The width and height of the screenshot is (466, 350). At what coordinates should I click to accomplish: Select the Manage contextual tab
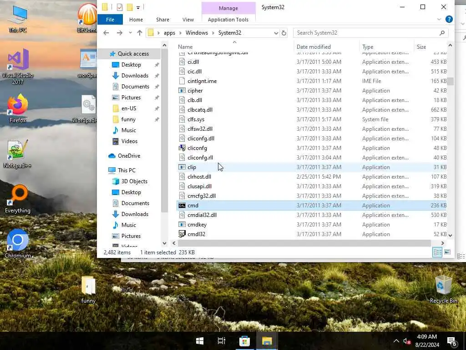tap(228, 8)
